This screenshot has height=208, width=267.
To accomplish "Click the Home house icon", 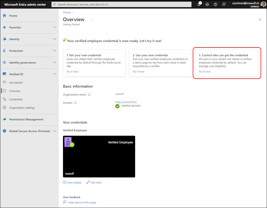I will pyautogui.click(x=5, y=16).
